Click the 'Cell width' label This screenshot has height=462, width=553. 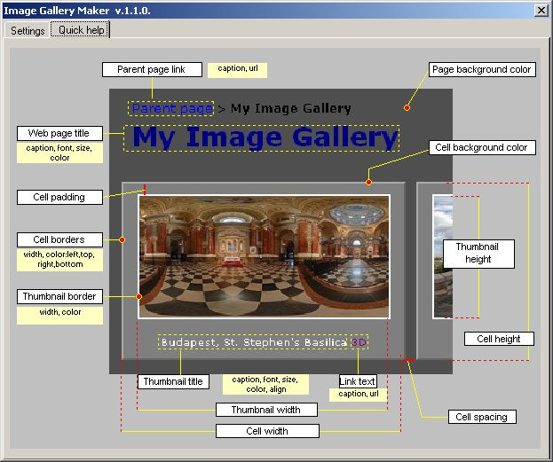coord(267,431)
